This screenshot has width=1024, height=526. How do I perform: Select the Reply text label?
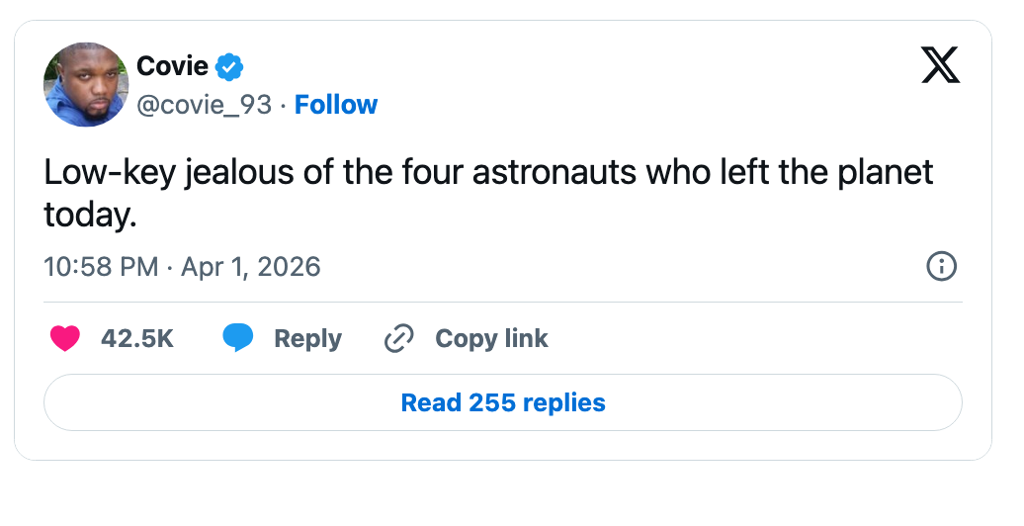tap(307, 338)
